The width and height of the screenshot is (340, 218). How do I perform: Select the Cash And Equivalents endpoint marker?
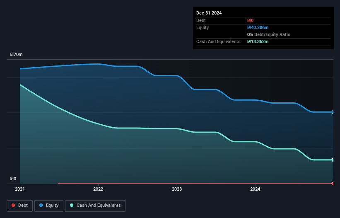333,160
